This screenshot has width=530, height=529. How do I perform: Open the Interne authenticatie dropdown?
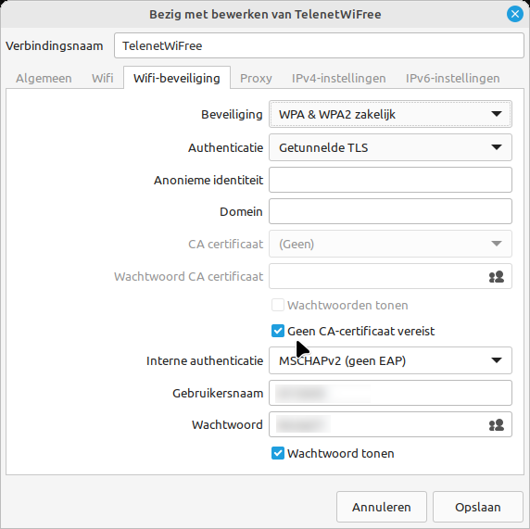tap(390, 360)
